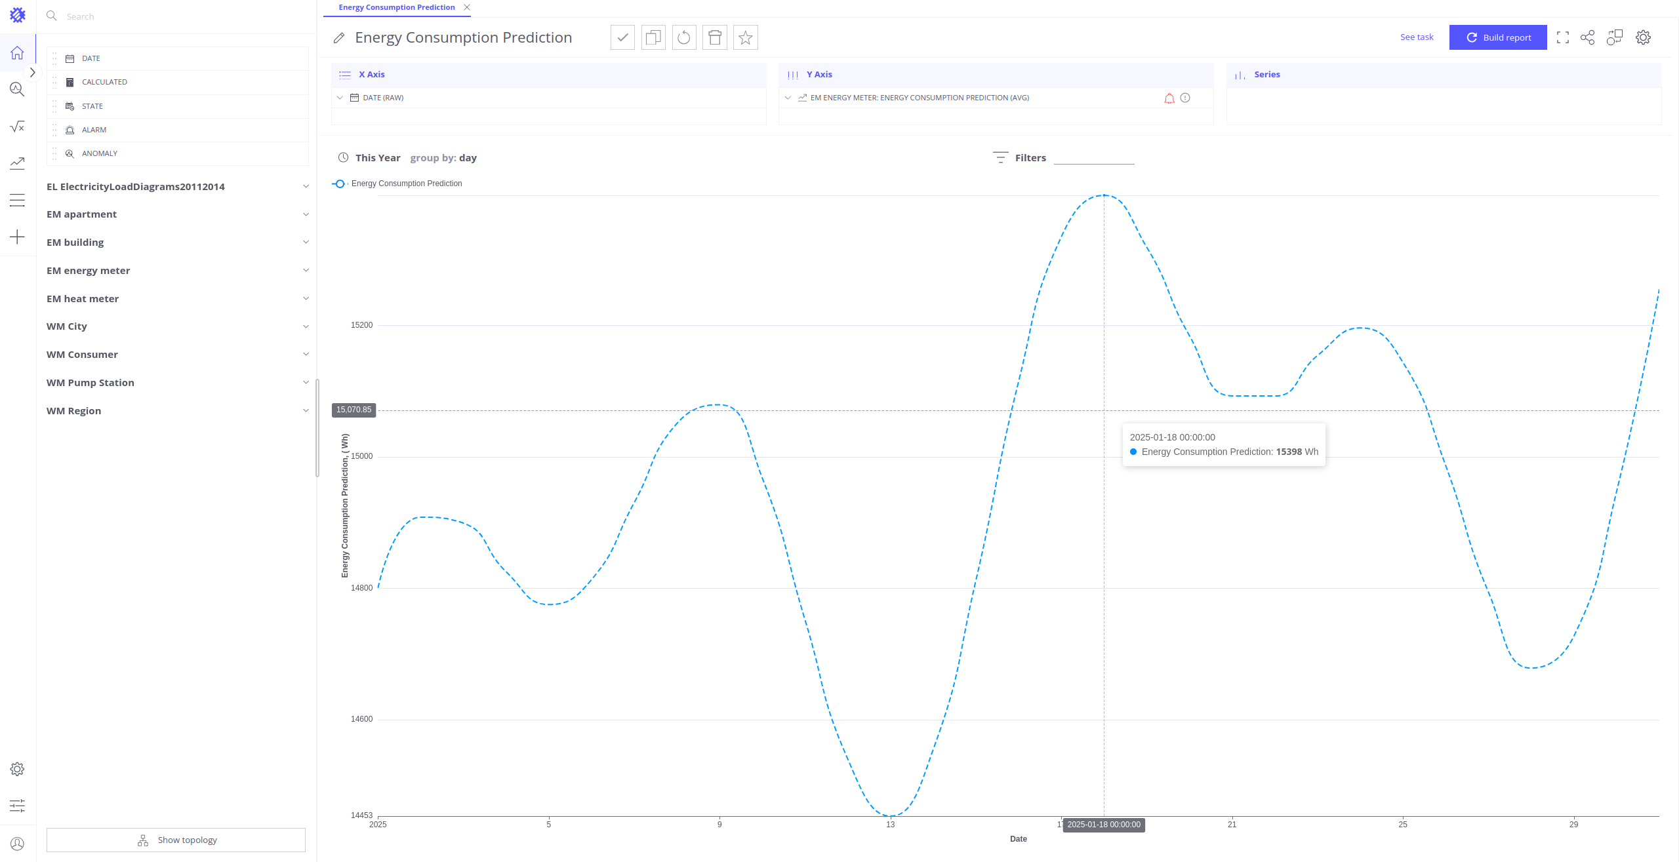Select the ANOMALY list item

pos(100,153)
